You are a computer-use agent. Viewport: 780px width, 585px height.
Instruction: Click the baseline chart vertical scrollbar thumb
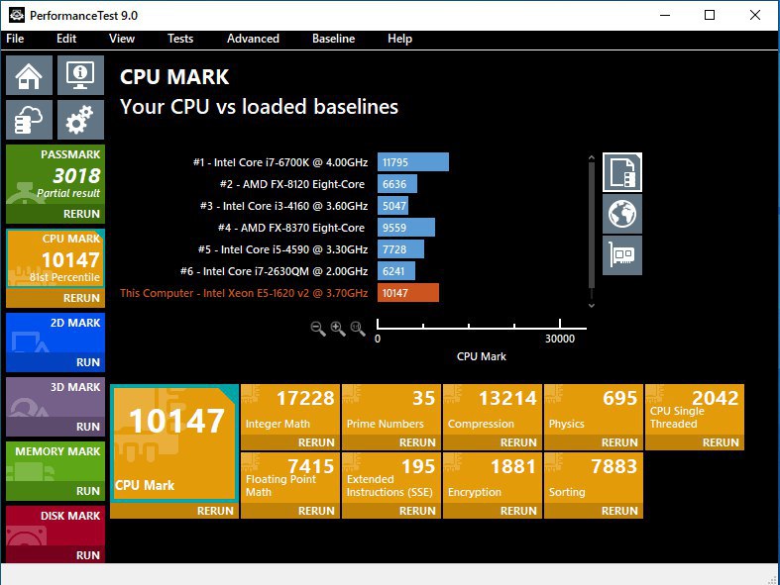[x=592, y=225]
